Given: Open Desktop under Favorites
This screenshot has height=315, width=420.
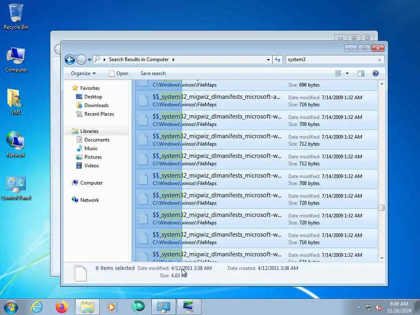Looking at the screenshot, I should pos(93,97).
